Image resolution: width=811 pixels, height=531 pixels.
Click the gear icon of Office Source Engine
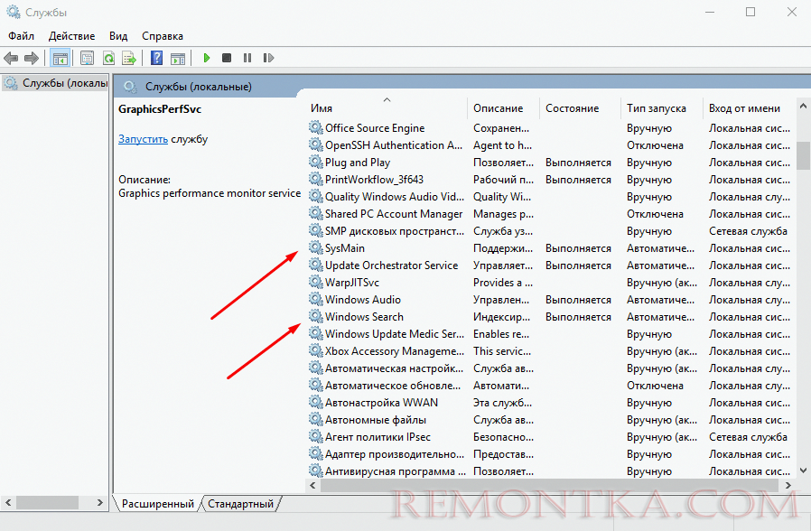(315, 127)
